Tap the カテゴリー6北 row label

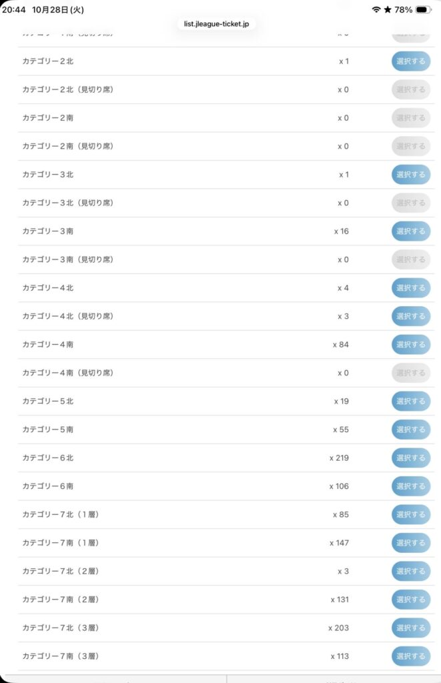click(x=48, y=458)
